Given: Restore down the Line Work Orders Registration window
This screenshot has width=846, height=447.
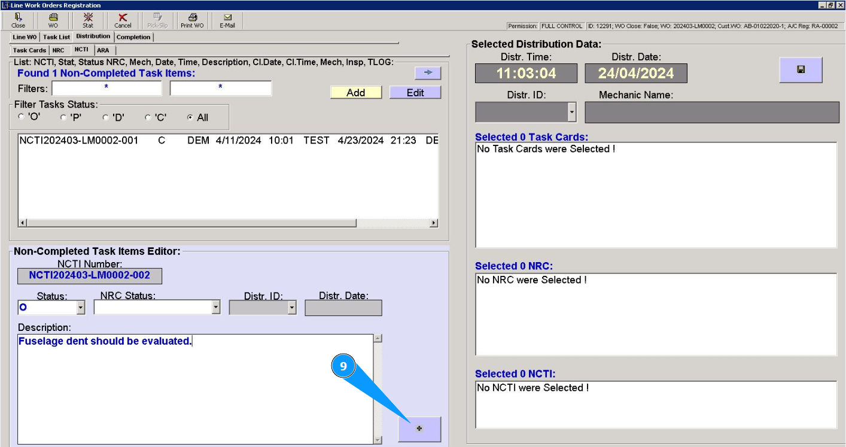Looking at the screenshot, I should tap(830, 5).
